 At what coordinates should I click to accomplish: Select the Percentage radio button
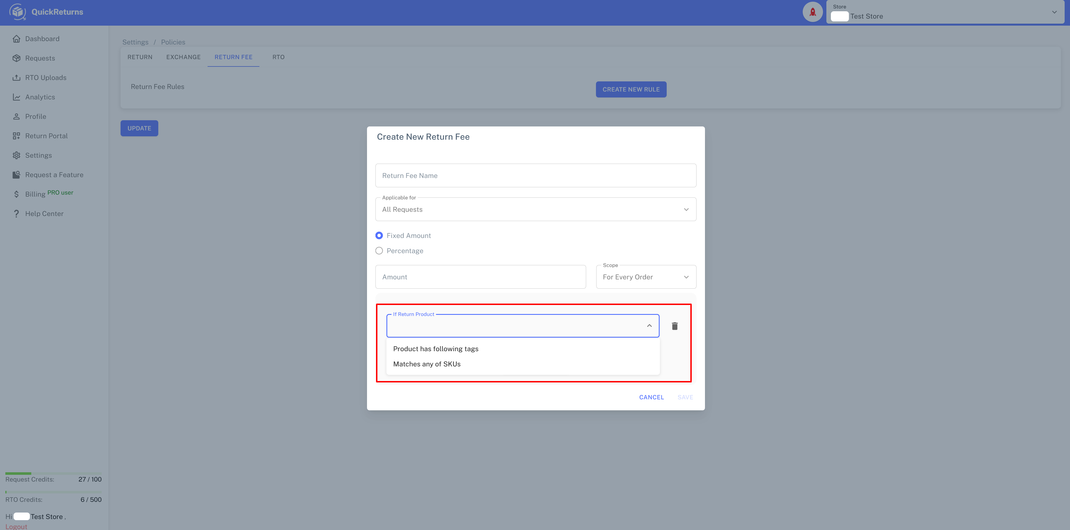379,251
